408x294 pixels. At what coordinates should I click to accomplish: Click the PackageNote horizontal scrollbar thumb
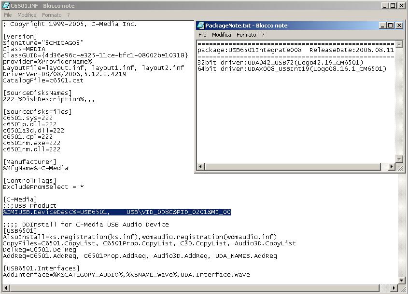click(293, 166)
